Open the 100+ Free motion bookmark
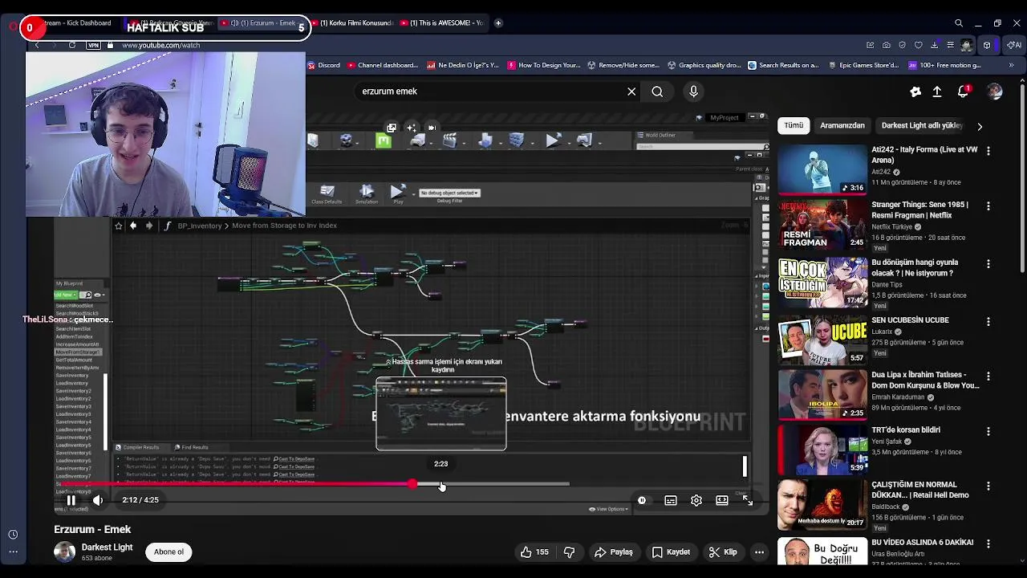This screenshot has width=1027, height=578. (x=944, y=66)
